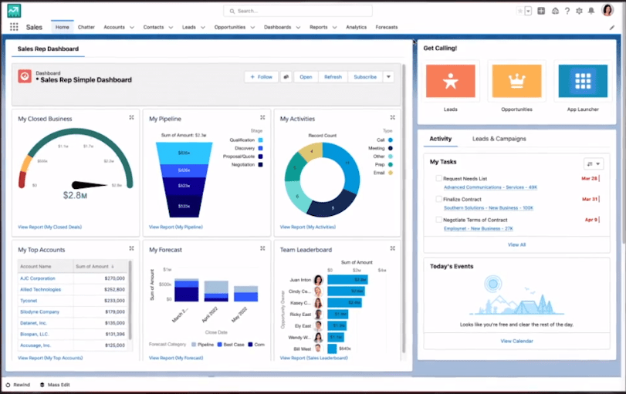Open the Setup gear icon
Screen dimensions: 626x394
pos(579,11)
